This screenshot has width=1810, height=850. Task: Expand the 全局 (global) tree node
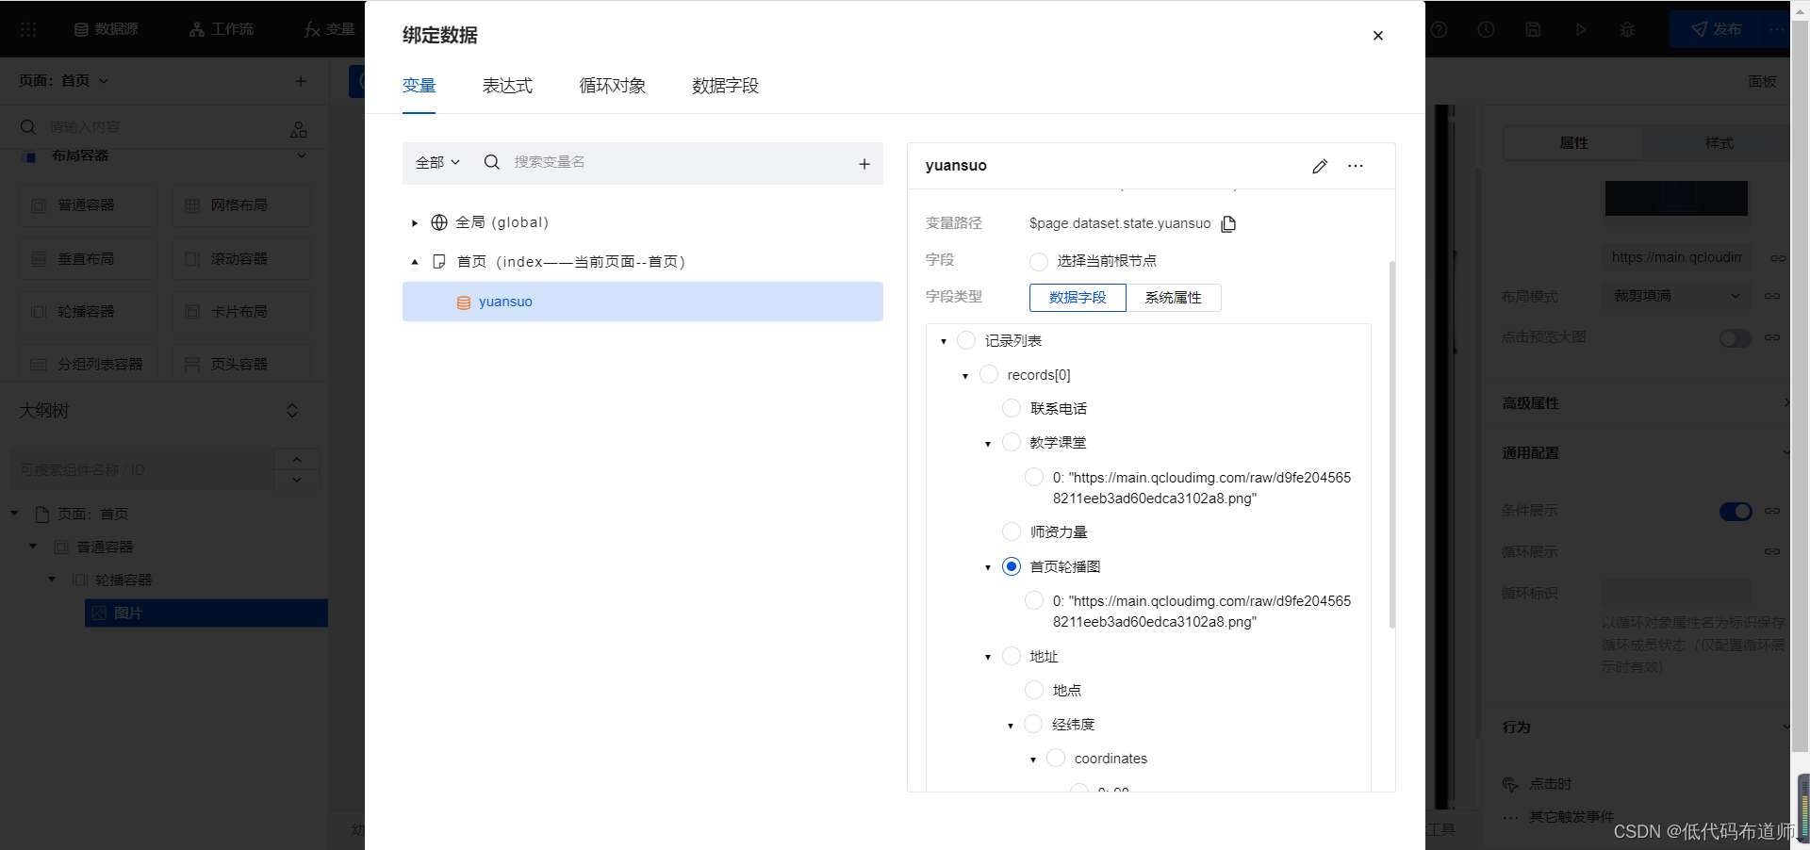pos(415,223)
